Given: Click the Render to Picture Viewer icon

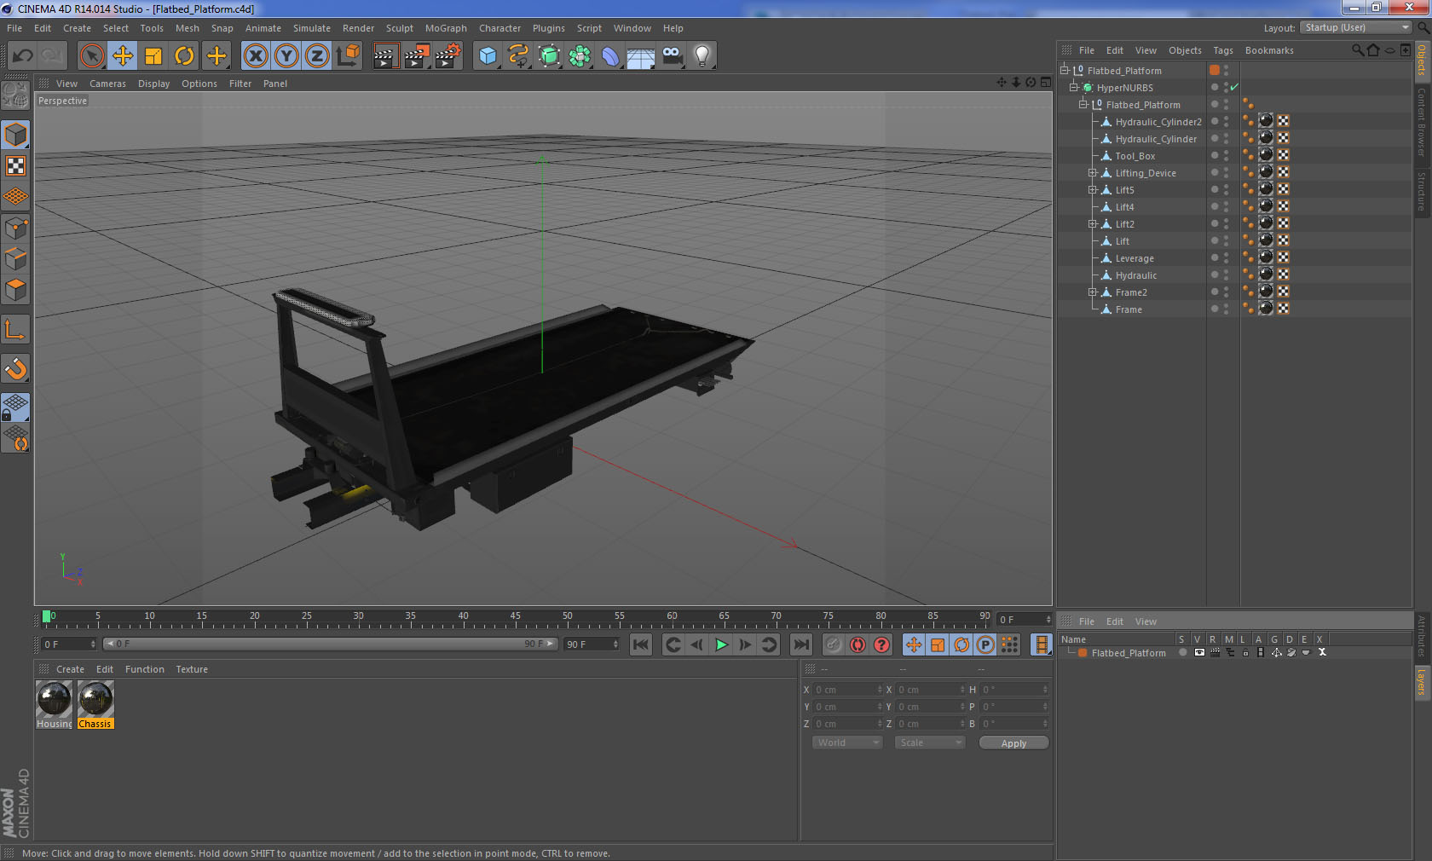Looking at the screenshot, I should tap(416, 56).
